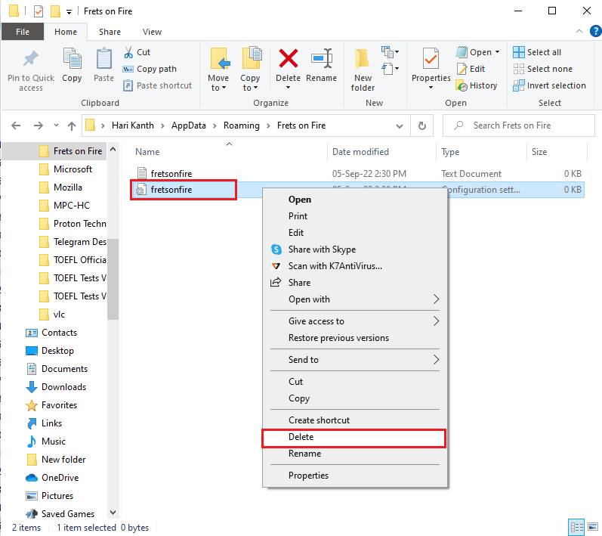Click Select none in ribbon
Viewport: 602px width, 536px height.
542,69
